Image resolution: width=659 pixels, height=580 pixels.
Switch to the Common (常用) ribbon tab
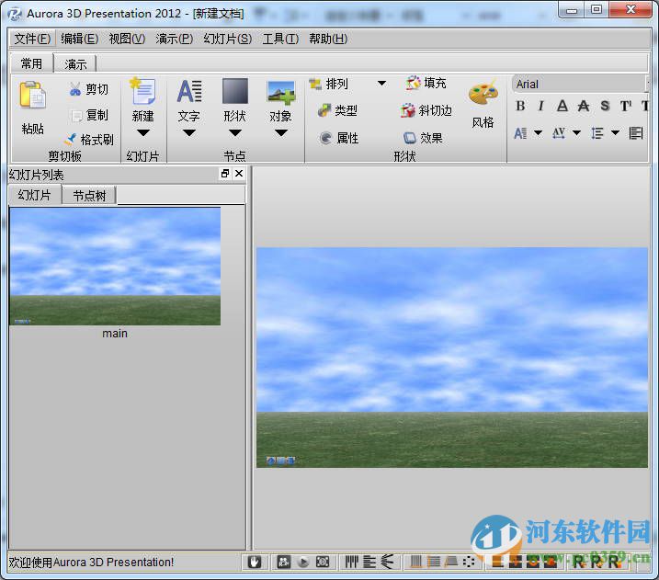tap(31, 63)
